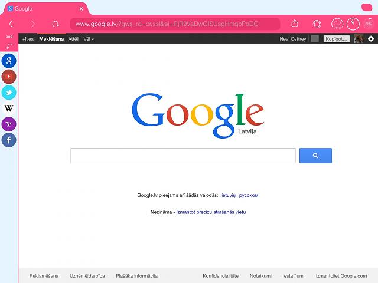
Task: Click Izmantojiet Google.com footer link
Action: tap(341, 276)
